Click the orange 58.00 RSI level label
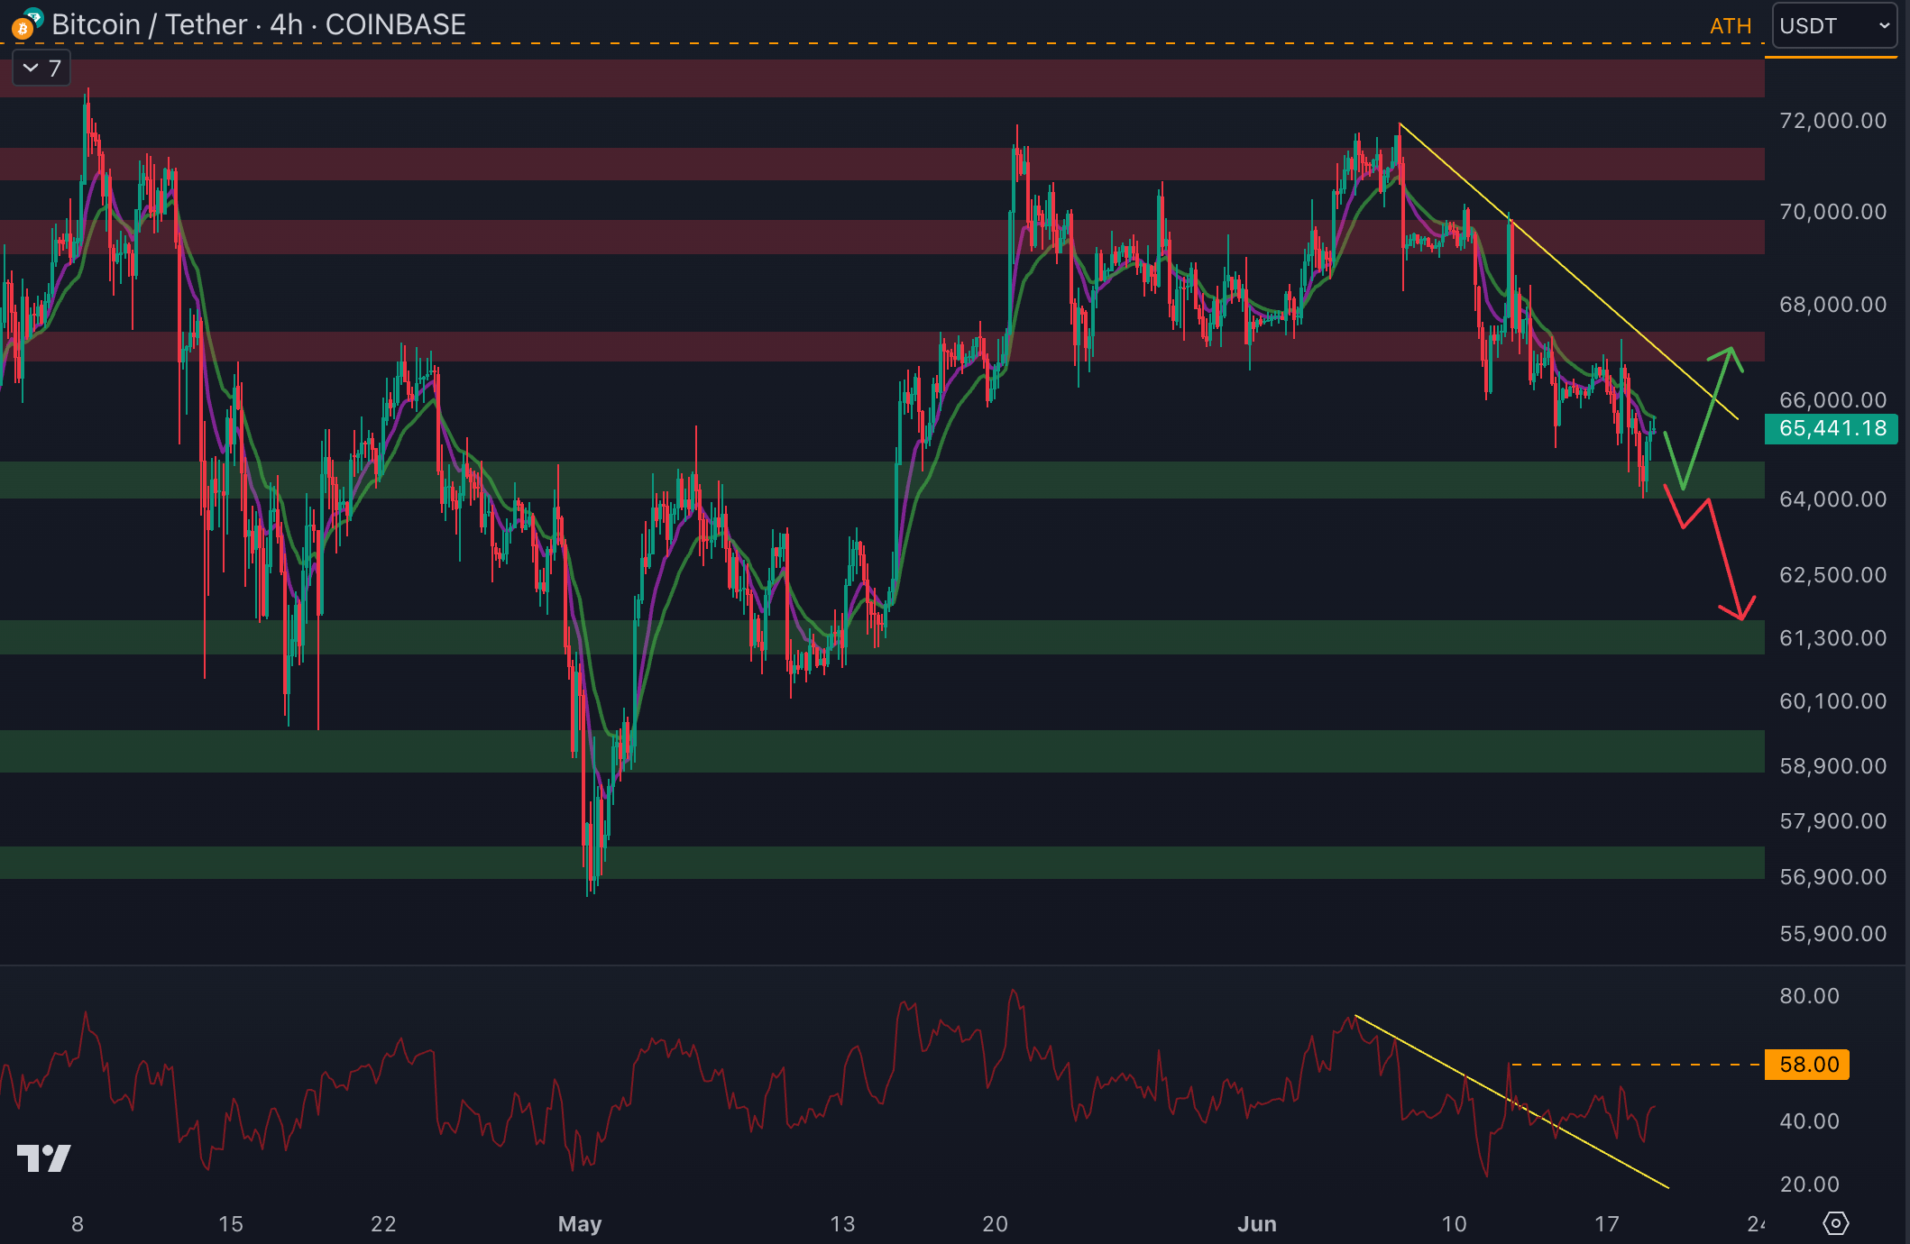The width and height of the screenshot is (1910, 1244). pyautogui.click(x=1807, y=1065)
